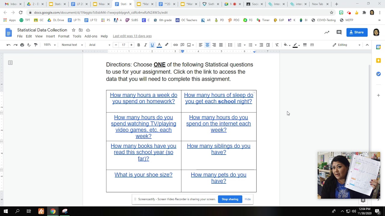The height and width of the screenshot is (216, 385).
Task: Open the Tools menu
Action: tap(77, 36)
